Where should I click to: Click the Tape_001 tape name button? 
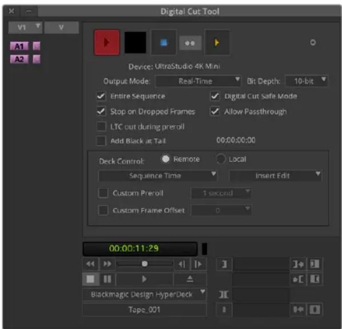(144, 310)
